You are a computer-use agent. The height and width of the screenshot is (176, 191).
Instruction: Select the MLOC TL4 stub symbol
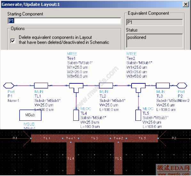76,115
